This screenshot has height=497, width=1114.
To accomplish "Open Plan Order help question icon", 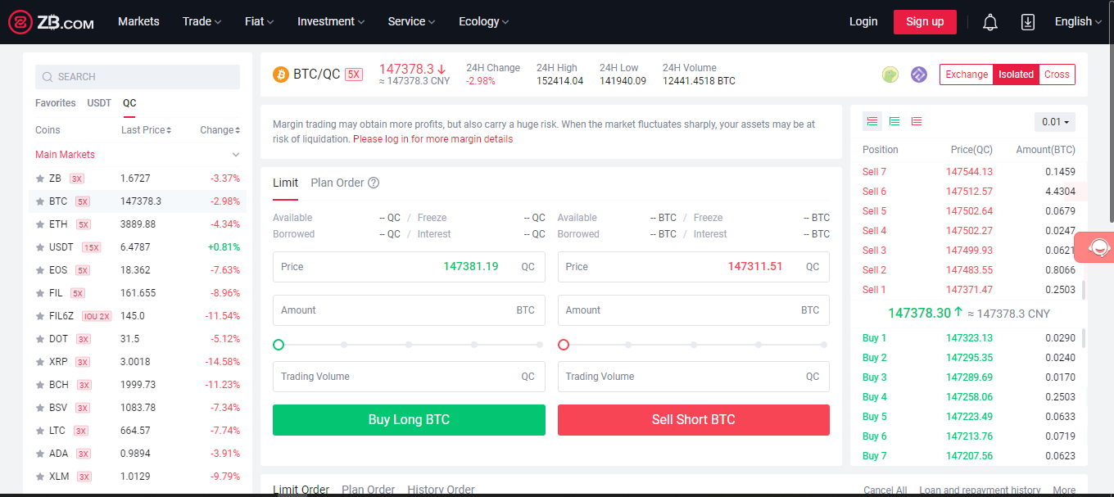I will coord(374,183).
